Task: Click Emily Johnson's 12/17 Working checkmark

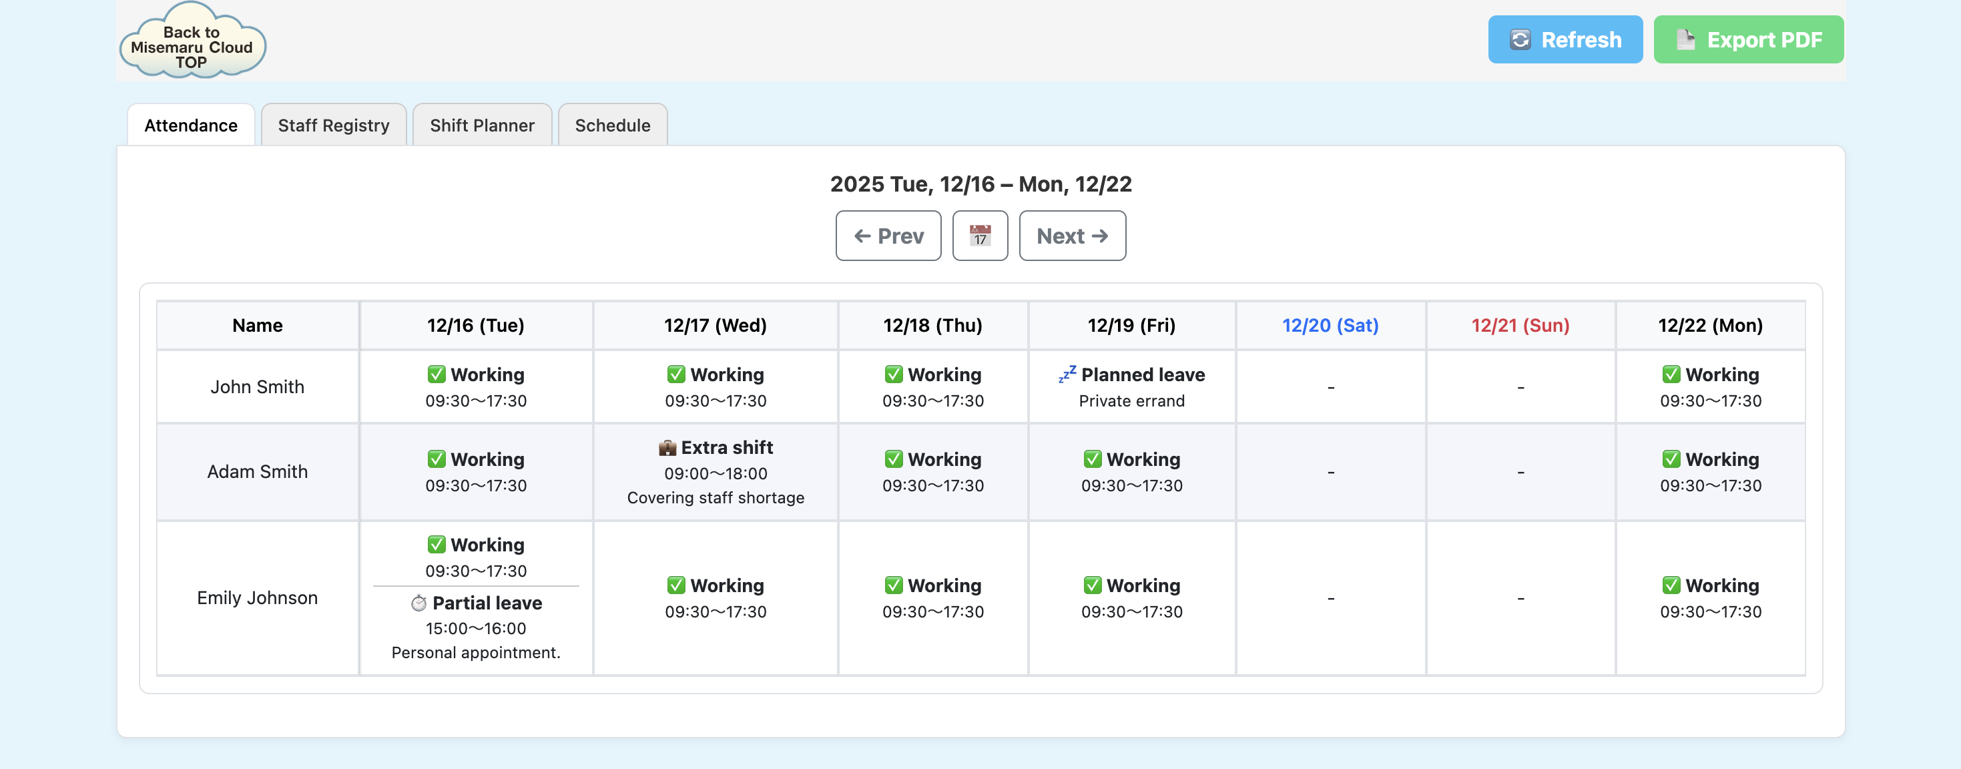Action: coord(676,585)
